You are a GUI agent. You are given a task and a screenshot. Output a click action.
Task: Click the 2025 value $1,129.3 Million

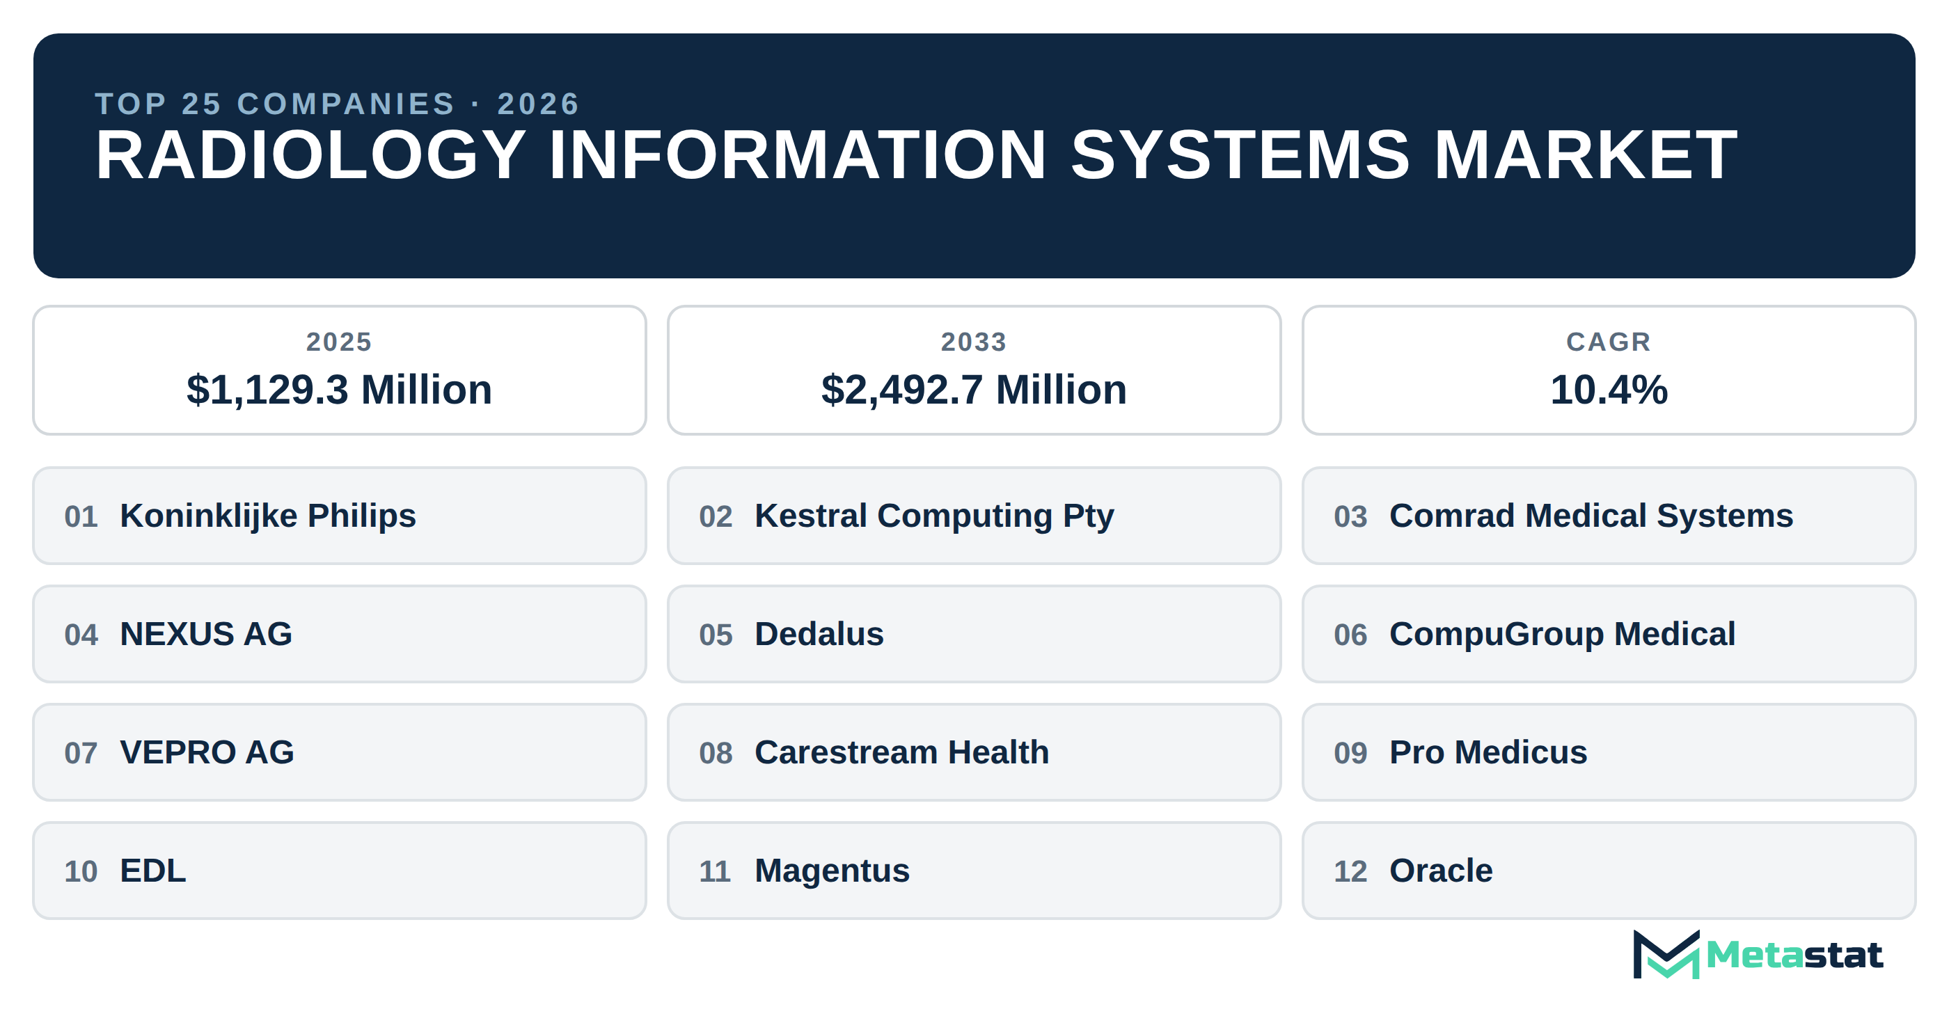tap(339, 390)
